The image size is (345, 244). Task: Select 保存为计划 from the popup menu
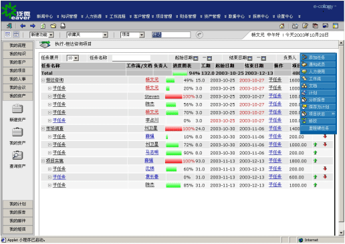coord(318,107)
